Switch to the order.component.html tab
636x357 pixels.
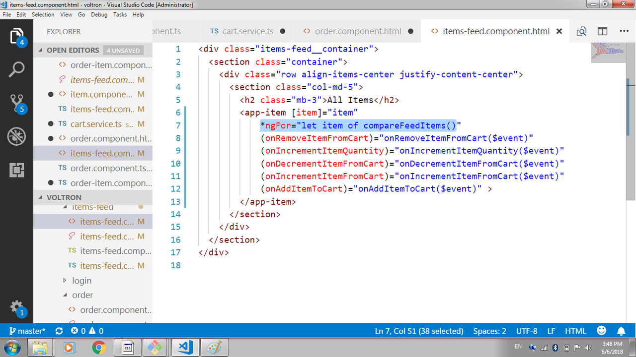pyautogui.click(x=357, y=31)
